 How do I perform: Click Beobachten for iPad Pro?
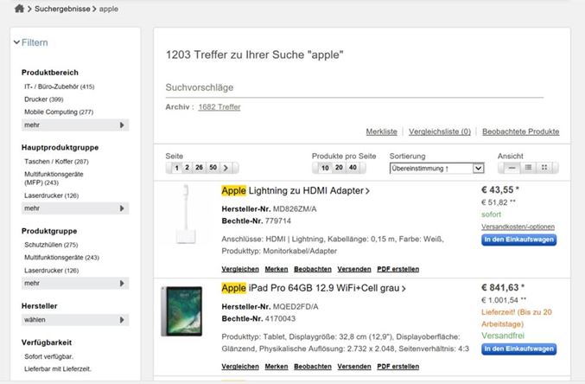click(x=313, y=367)
